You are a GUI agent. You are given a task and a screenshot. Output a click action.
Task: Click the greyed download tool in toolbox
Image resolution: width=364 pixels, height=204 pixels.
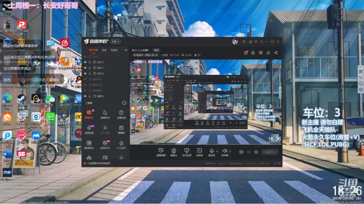click(105, 130)
